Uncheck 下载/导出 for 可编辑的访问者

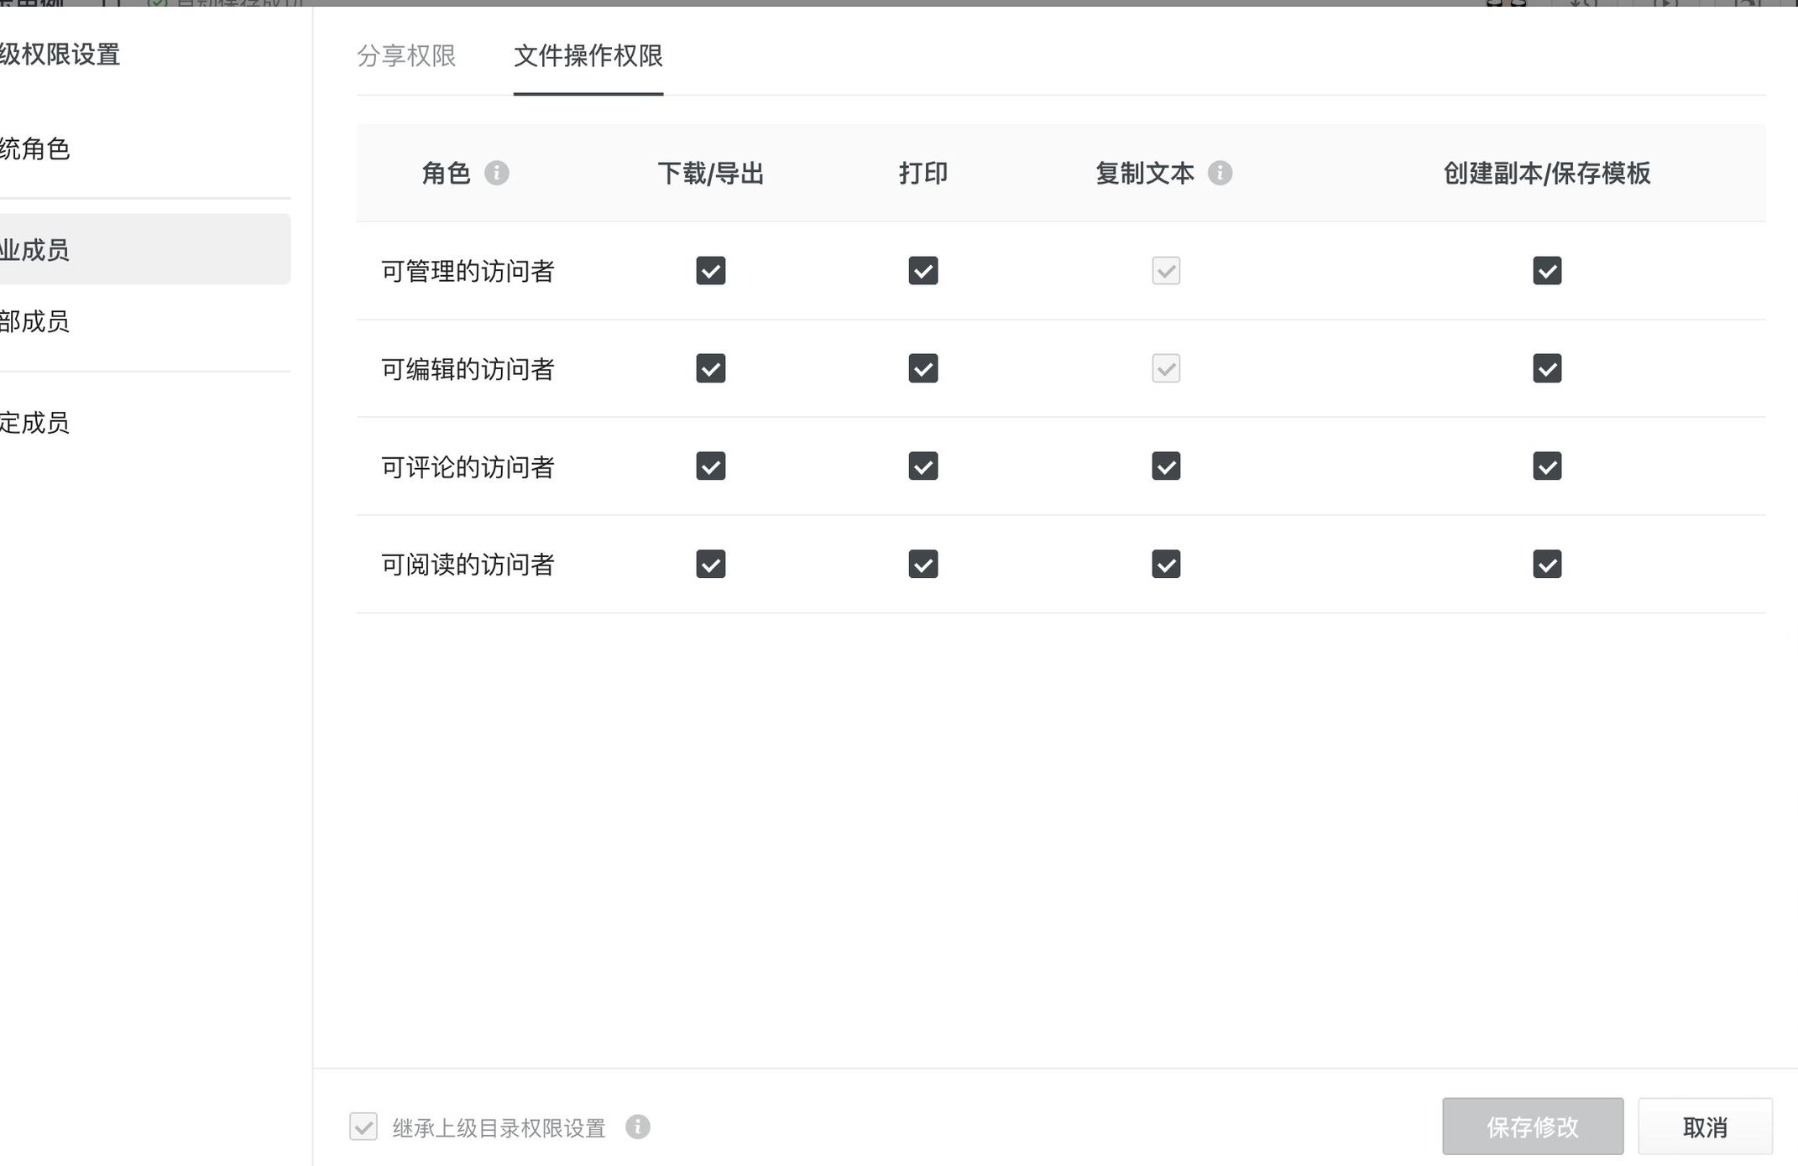tap(711, 368)
